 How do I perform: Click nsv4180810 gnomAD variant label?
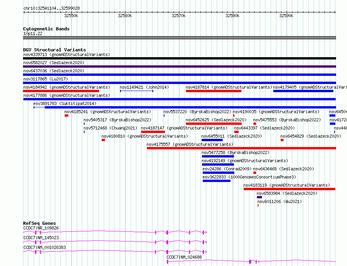(145, 136)
